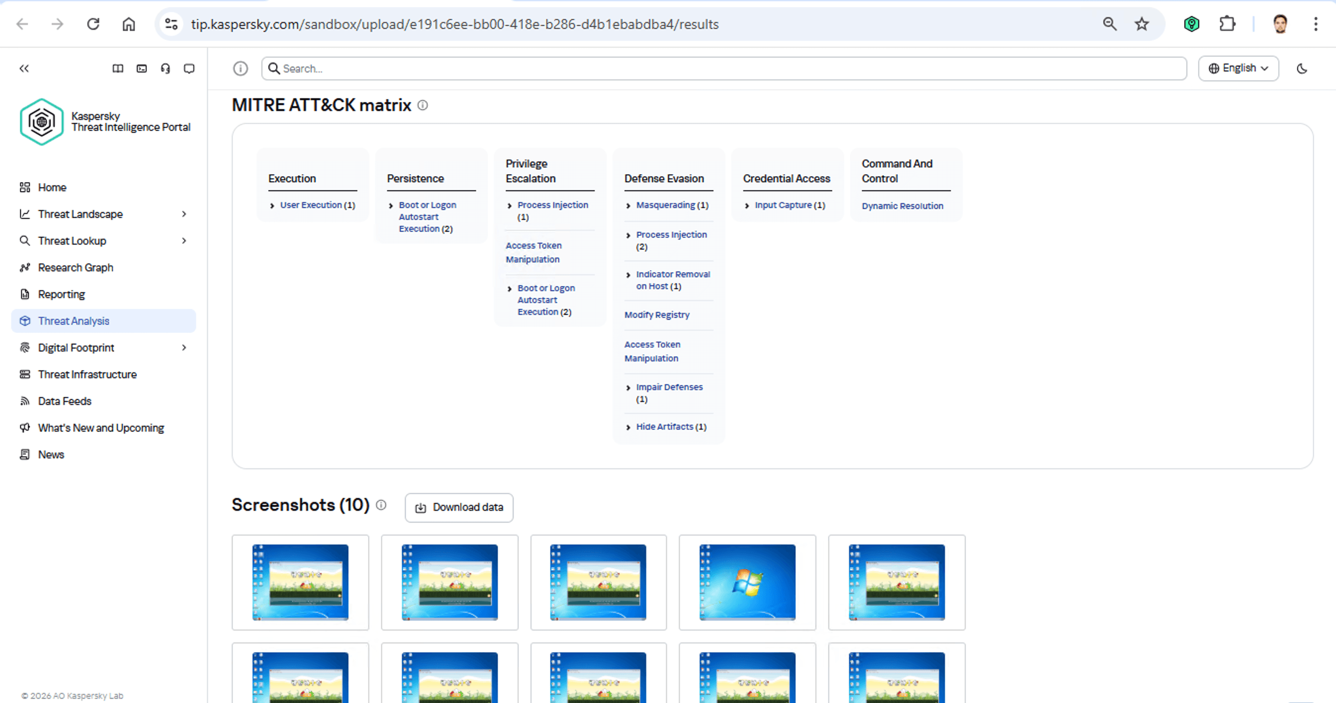Open the English language dropdown
The image size is (1336, 703).
pyautogui.click(x=1238, y=68)
